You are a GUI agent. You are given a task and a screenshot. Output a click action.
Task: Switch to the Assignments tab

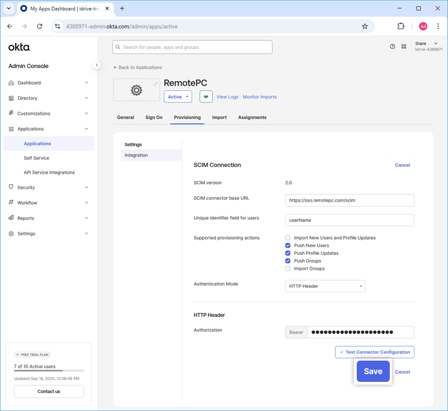(x=252, y=118)
